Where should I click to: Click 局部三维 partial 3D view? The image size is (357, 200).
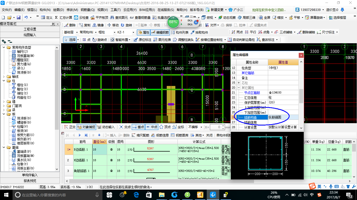[246, 17]
